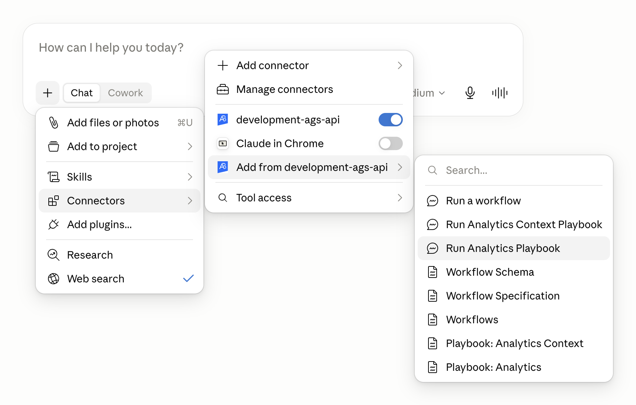Switch to the Cowork tab

tap(125, 93)
